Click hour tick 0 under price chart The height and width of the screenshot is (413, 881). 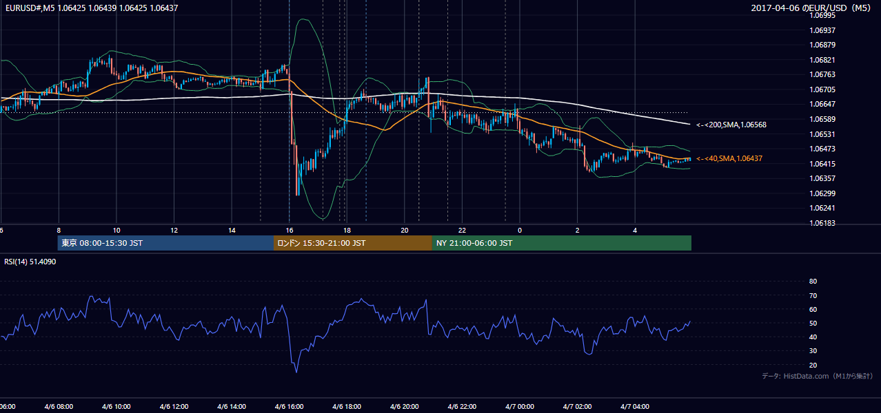[x=520, y=230]
